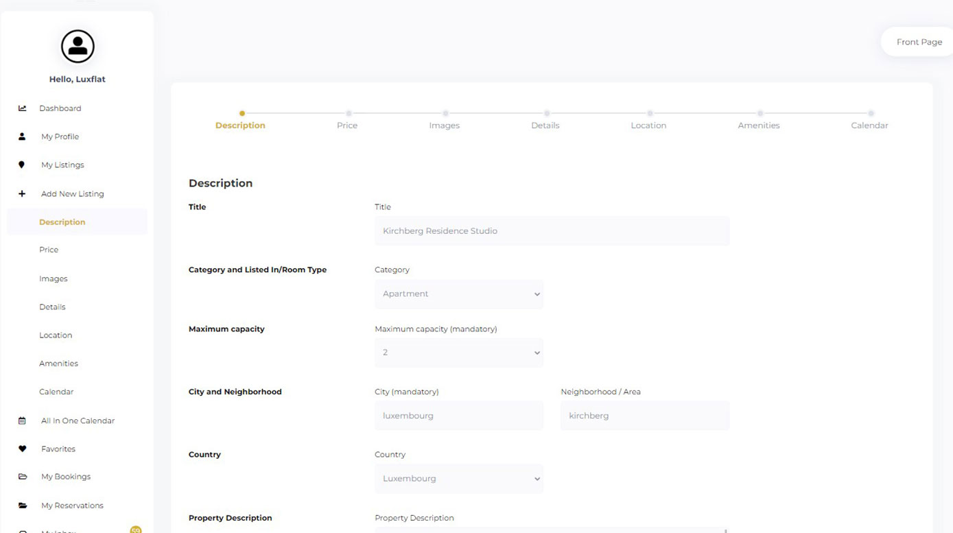Click the Neighborhood / Area text field

644,416
